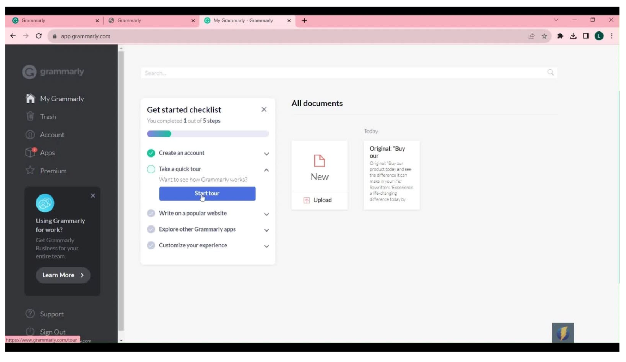Toggle the Take a quick tour circle
Image resolution: width=626 pixels, height=362 pixels.
click(151, 169)
